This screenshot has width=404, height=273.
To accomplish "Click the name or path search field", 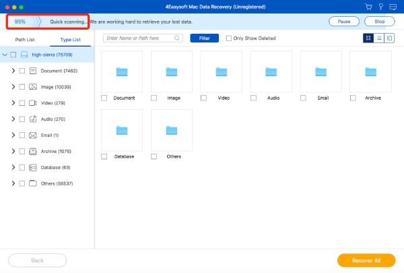I will pyautogui.click(x=143, y=38).
